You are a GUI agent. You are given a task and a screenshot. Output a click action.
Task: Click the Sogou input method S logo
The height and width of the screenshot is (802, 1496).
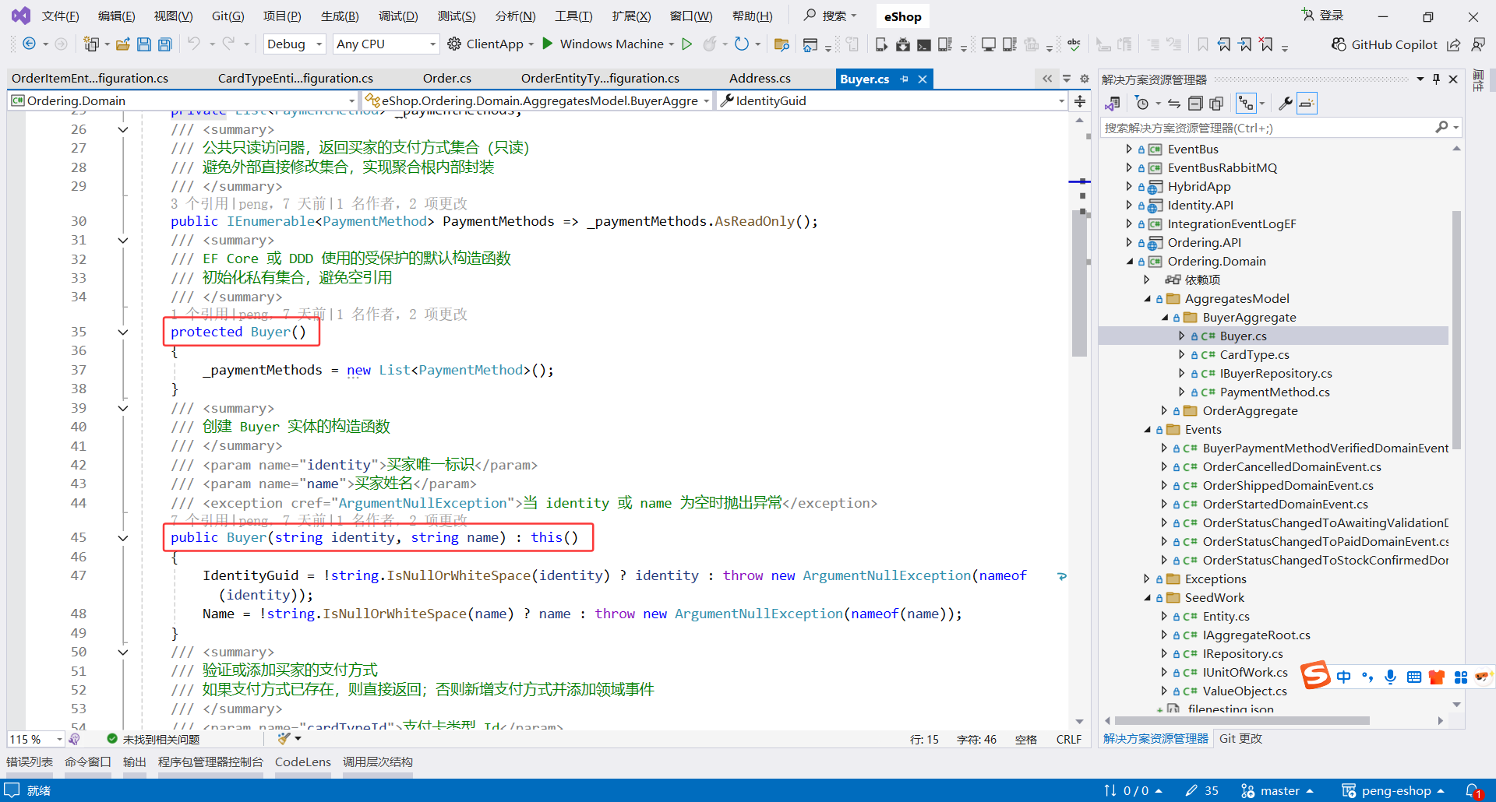(1315, 675)
